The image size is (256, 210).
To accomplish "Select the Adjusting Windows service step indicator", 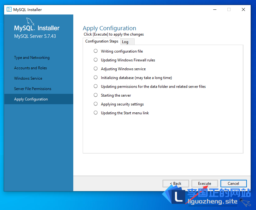I will (96, 69).
